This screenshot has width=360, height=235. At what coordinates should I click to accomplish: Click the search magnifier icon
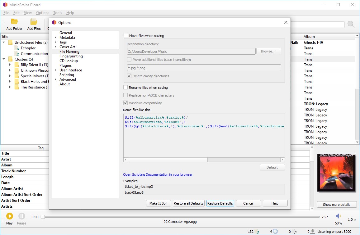[351, 24]
